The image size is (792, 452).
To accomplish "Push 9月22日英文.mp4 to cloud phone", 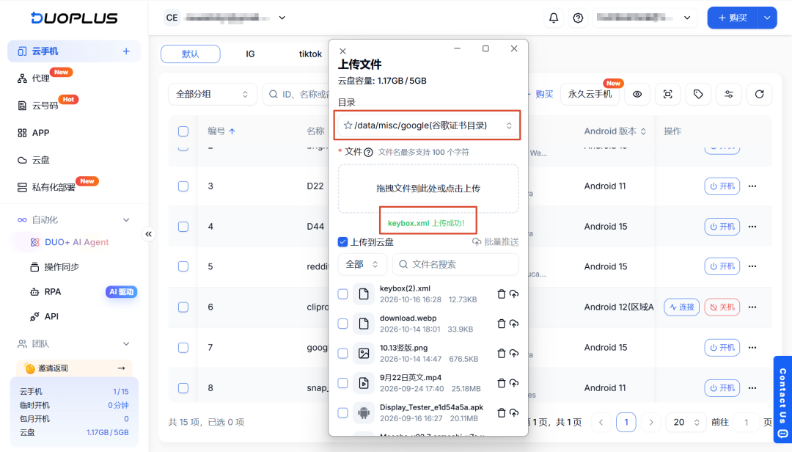I will point(514,383).
